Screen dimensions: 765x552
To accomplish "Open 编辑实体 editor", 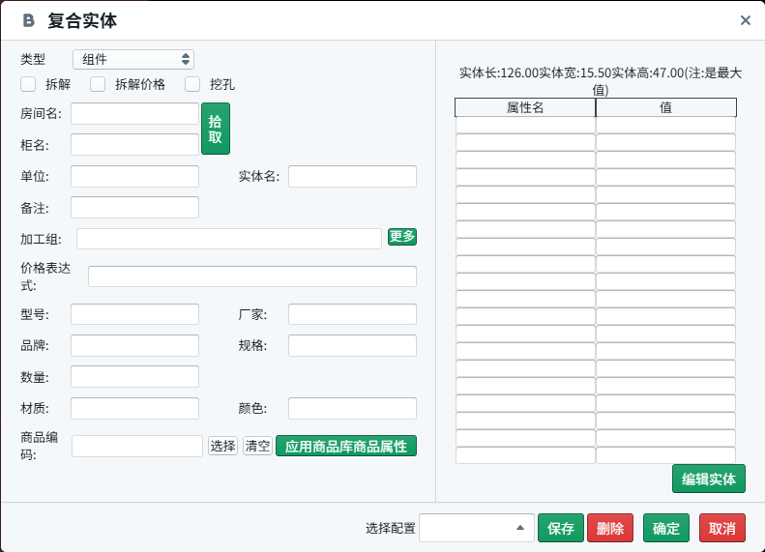I will click(708, 479).
